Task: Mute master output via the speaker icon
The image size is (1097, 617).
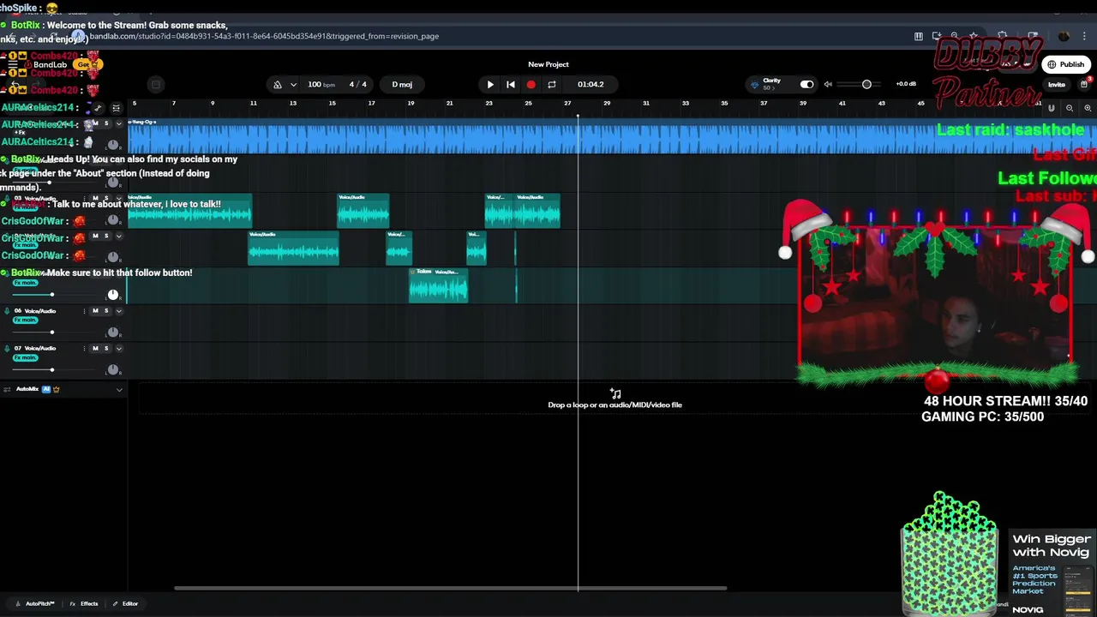Action: pyautogui.click(x=828, y=84)
